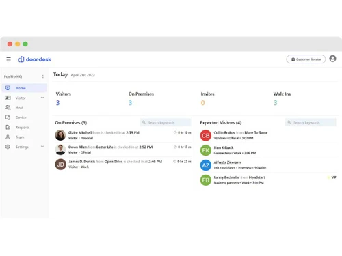Click clock icon beside 0 hr 17 m

[x=175, y=147]
